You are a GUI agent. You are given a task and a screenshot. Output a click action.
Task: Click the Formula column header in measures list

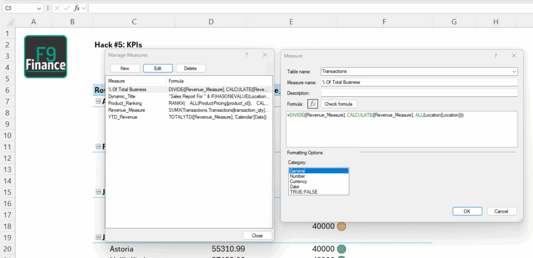pos(219,81)
